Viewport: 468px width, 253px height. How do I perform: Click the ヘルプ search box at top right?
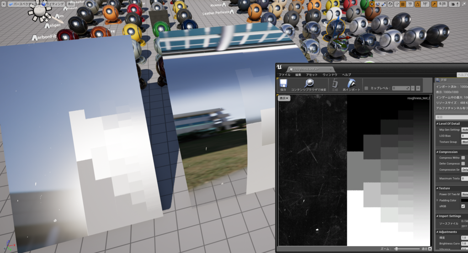pyautogui.click(x=463, y=74)
